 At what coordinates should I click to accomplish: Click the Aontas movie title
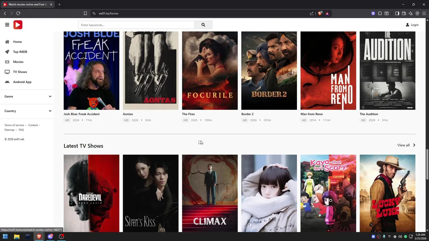(128, 114)
